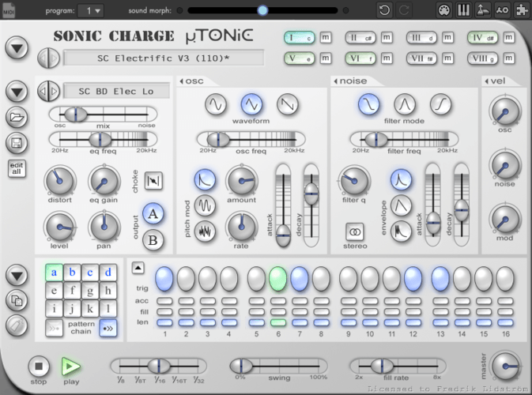Screen dimensions: 532x395
Task: Choose decaying pitch mod mode
Action: point(205,179)
